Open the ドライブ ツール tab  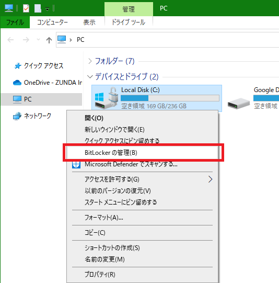[129, 22]
